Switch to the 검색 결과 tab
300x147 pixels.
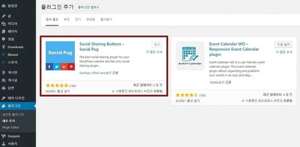(52, 20)
